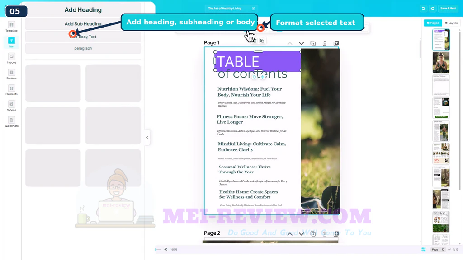Click Add Heading option

click(x=83, y=10)
